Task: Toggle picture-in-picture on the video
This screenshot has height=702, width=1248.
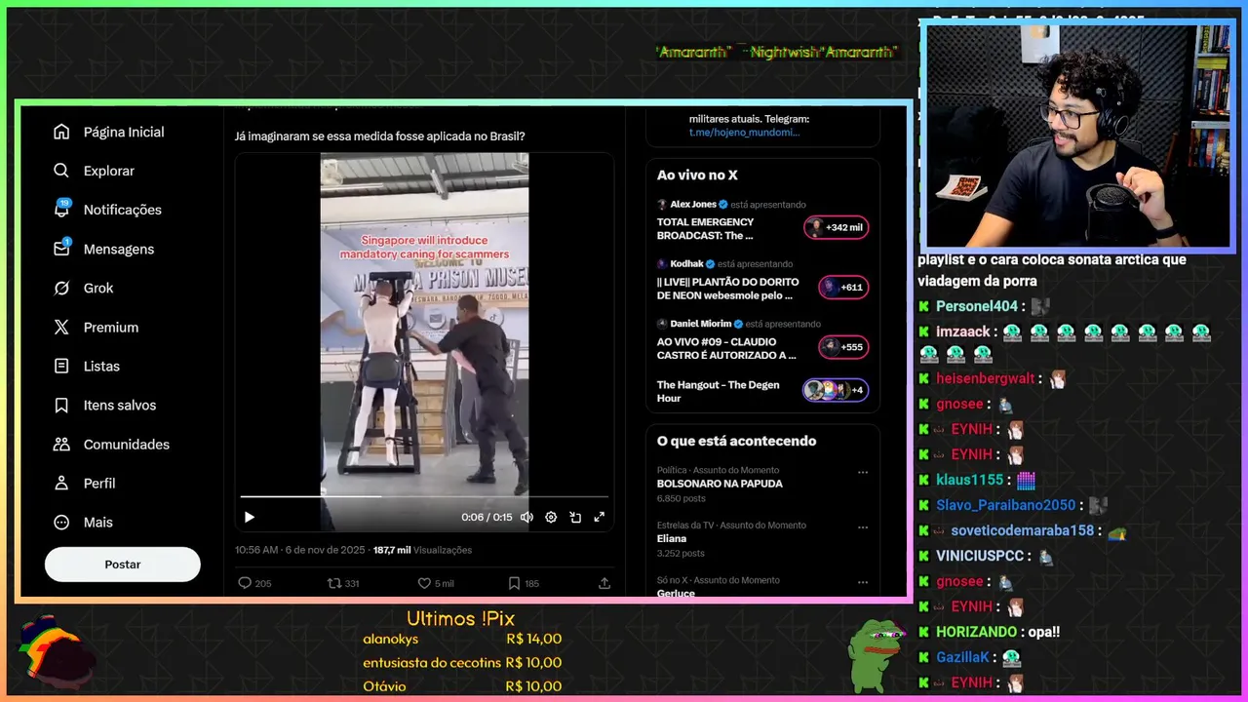Action: (575, 517)
